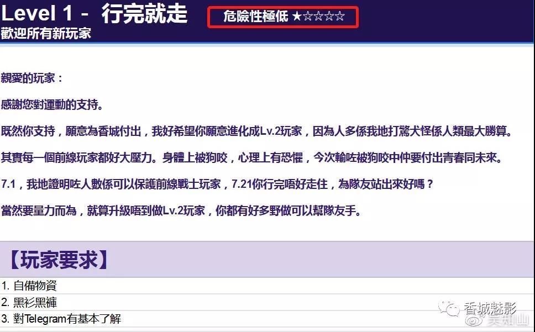The width and height of the screenshot is (535, 332).
Task: Click the 危險性極低 danger label text
Action: 255,17
